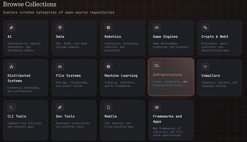Open the Robotics collection title
247x142 pixels.
click(x=113, y=37)
